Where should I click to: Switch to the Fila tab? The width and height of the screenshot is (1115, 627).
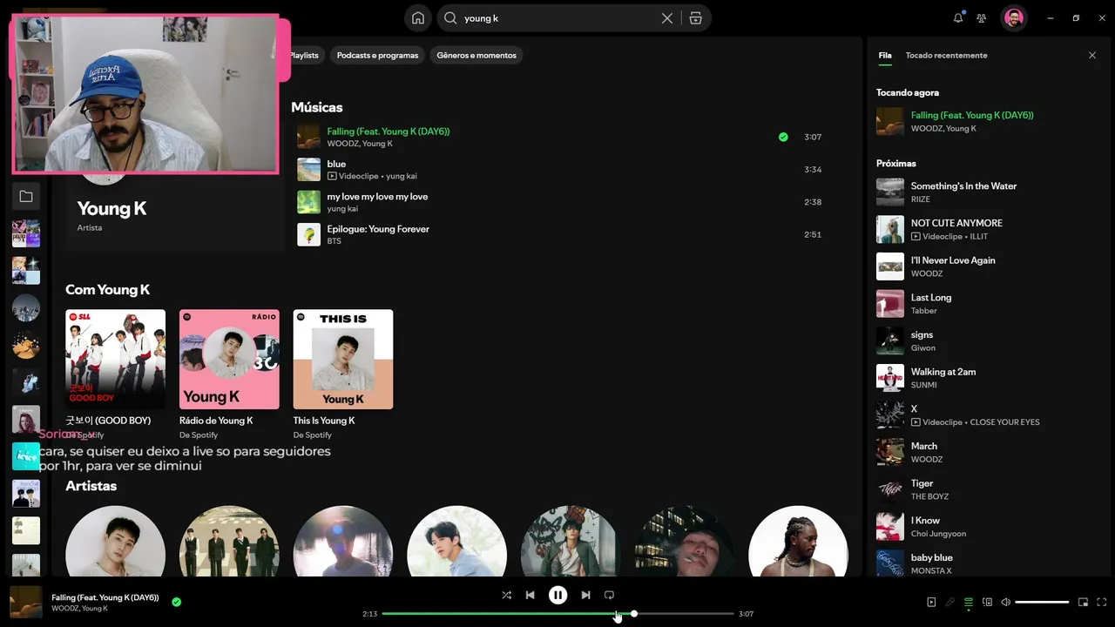pos(885,56)
